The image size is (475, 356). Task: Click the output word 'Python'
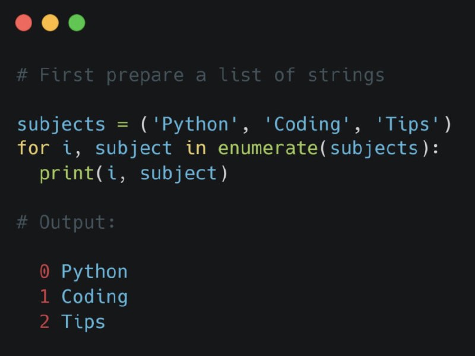pos(94,272)
